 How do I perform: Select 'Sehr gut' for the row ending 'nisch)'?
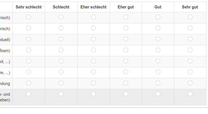pos(190,17)
